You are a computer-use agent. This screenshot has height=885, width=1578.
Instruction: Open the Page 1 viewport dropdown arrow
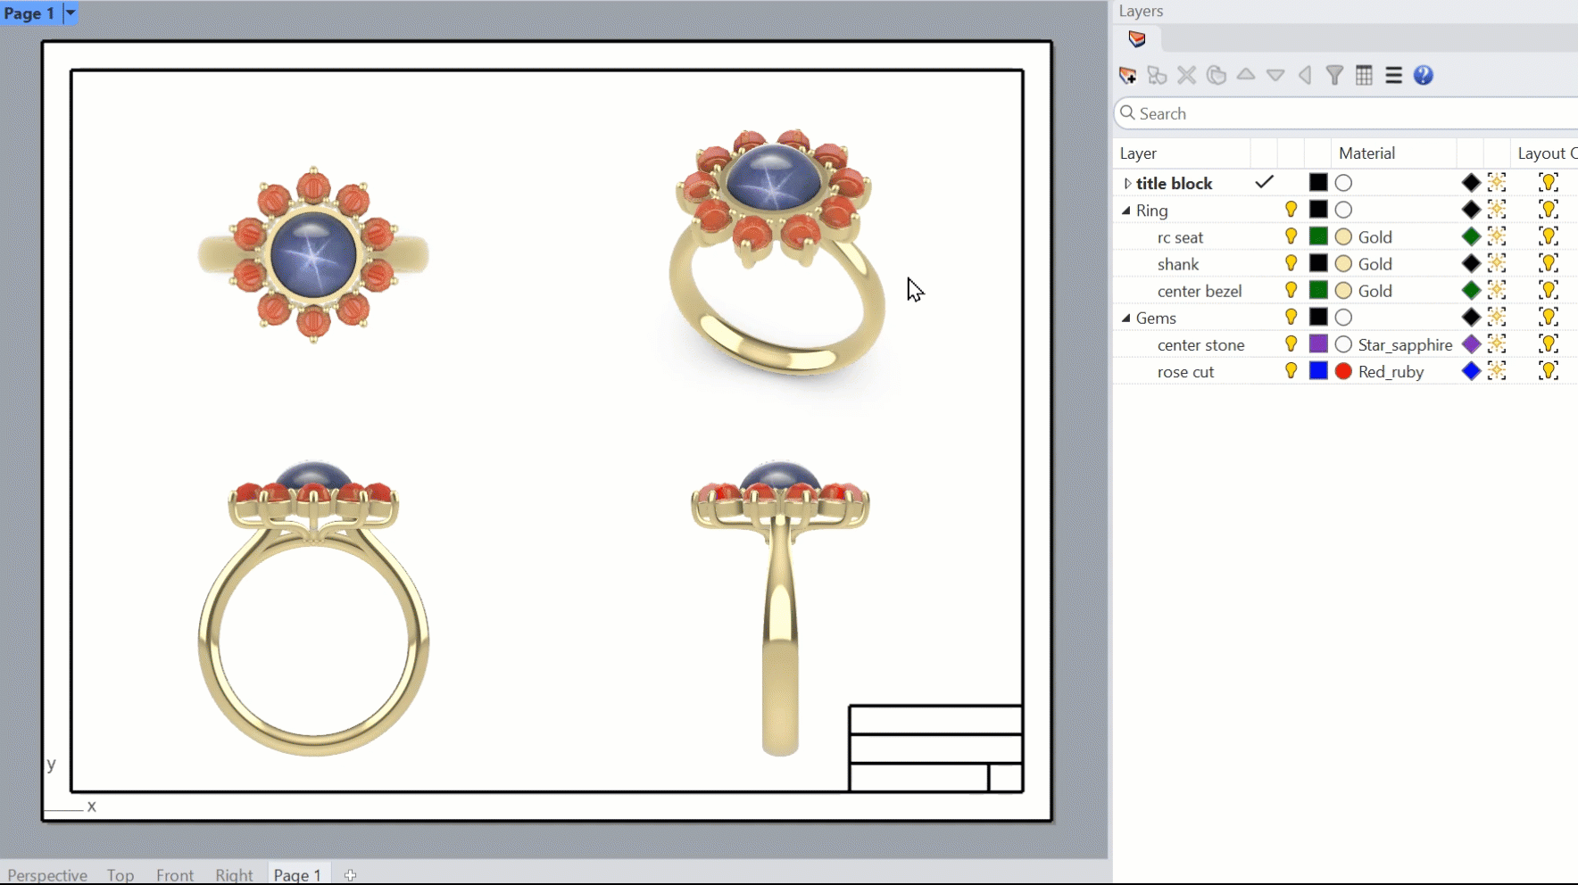click(x=71, y=13)
